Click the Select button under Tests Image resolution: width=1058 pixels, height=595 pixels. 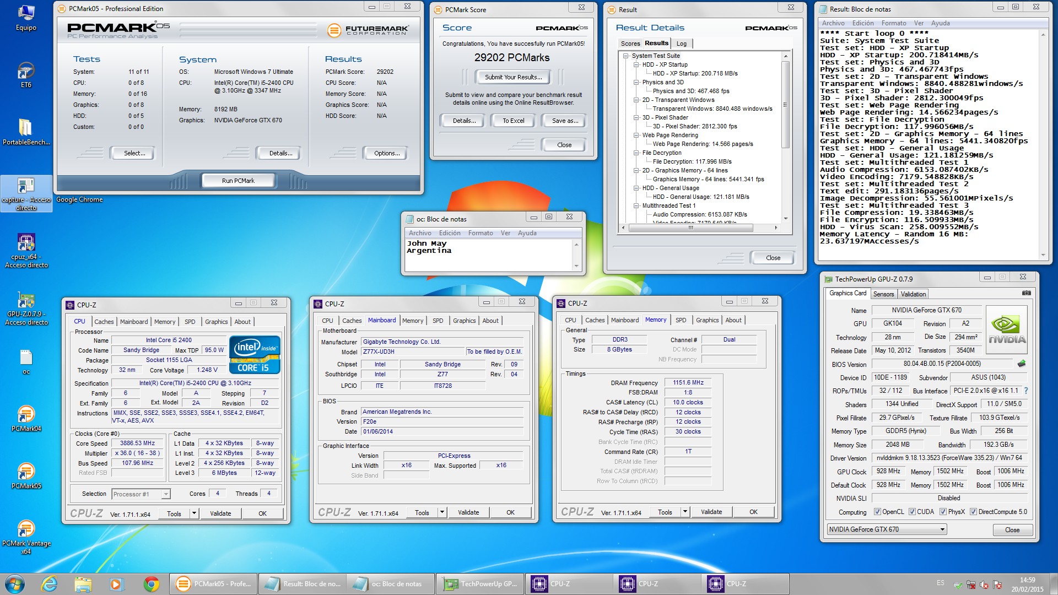point(134,153)
